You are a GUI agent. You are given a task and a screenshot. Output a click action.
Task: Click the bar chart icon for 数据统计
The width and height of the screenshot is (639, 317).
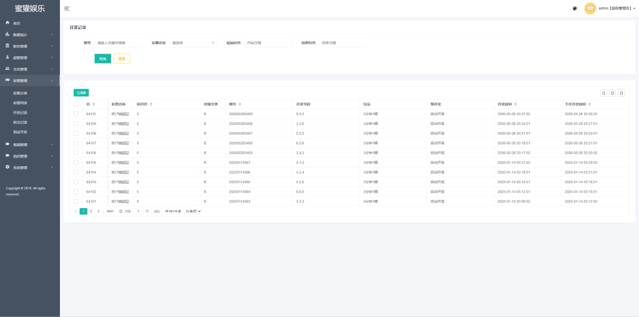[x=7, y=34]
